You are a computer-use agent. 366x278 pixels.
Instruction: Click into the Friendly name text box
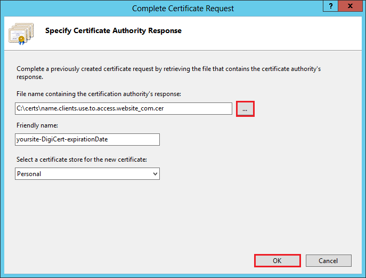[87, 139]
